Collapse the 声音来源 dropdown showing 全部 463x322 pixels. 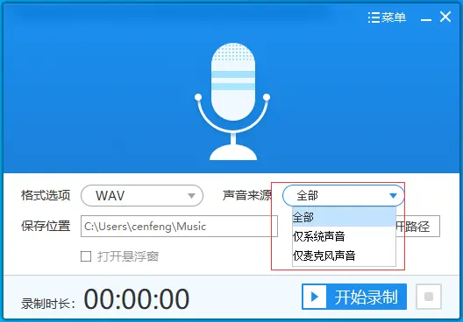tap(344, 196)
